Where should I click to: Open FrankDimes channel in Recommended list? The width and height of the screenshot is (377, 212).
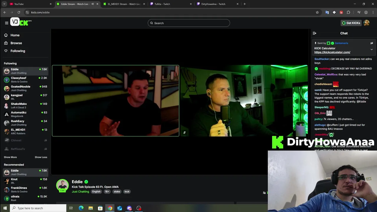pos(25,190)
